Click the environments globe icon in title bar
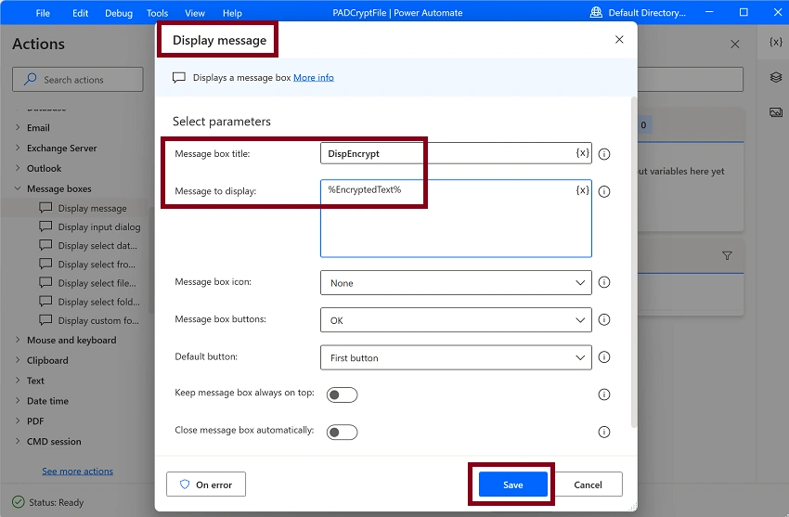This screenshot has height=517, width=789. 596,13
